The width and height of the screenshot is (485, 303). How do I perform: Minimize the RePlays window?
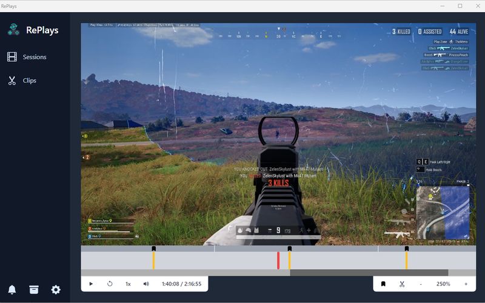pyautogui.click(x=443, y=6)
